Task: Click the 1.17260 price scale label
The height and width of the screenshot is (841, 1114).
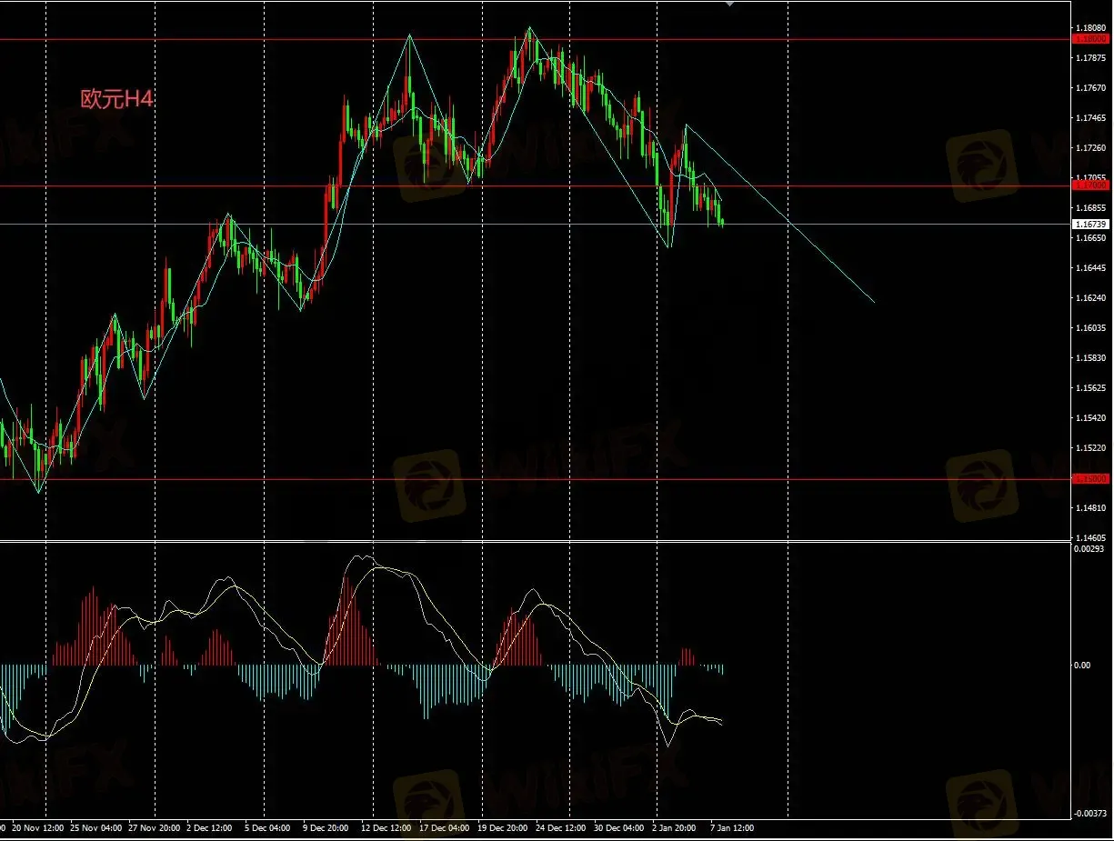Action: pyautogui.click(x=1091, y=148)
